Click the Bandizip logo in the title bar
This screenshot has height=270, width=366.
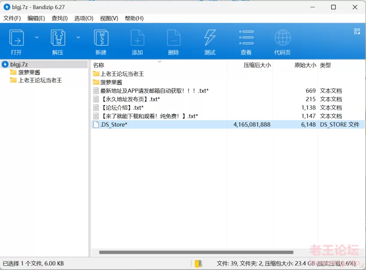coord(7,7)
